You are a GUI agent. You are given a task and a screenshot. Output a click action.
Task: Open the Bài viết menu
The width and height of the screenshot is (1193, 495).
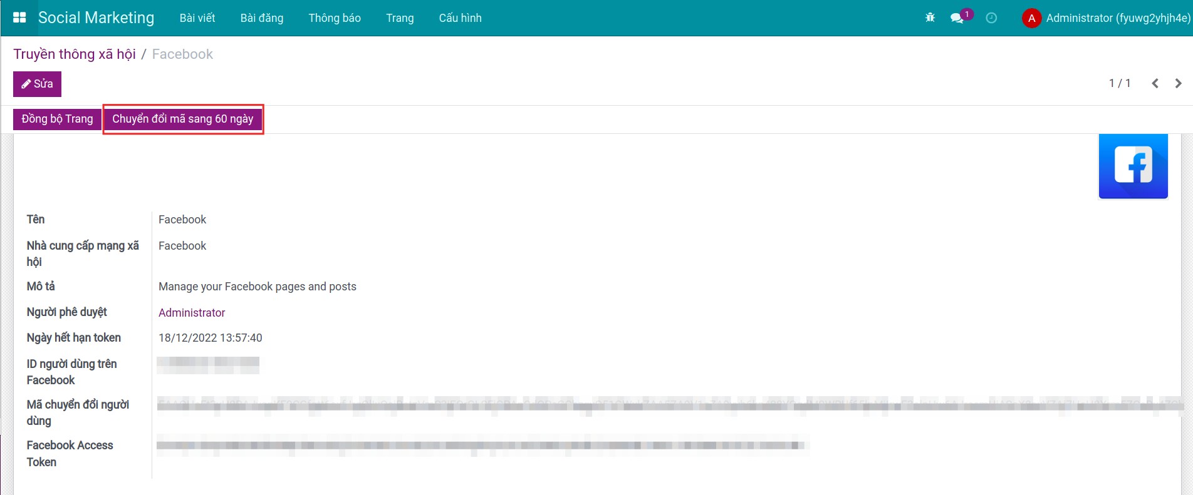click(197, 18)
